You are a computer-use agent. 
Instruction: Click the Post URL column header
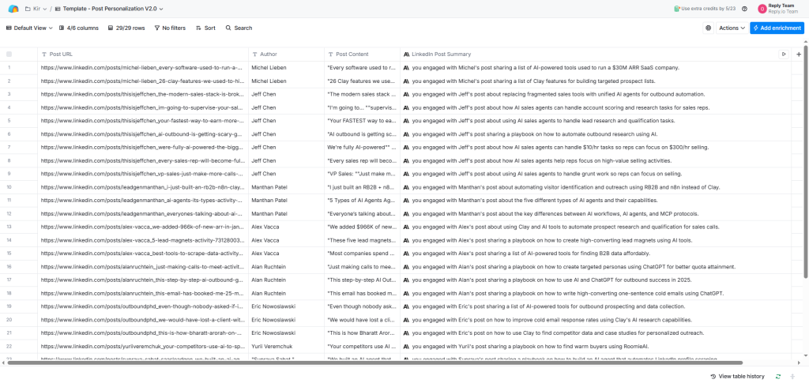pos(143,54)
